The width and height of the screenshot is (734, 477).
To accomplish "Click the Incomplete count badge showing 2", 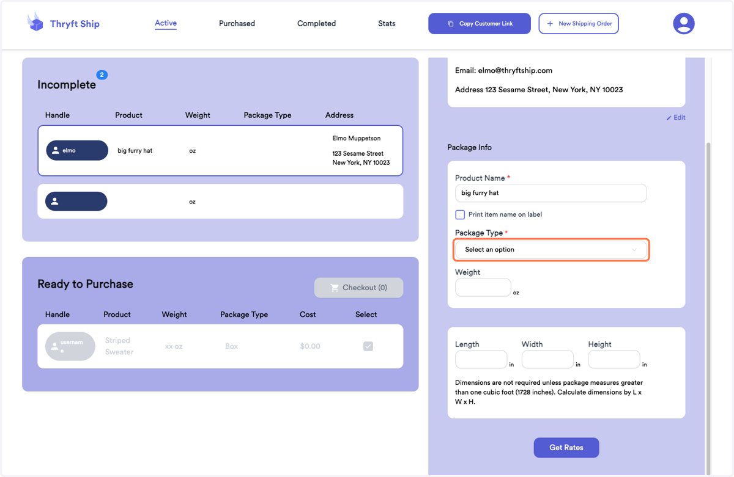I will tap(102, 75).
